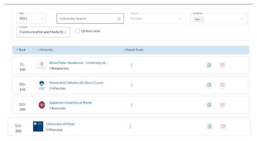The image size is (257, 141).
Task: Focus the University Search field
Action: [90, 19]
